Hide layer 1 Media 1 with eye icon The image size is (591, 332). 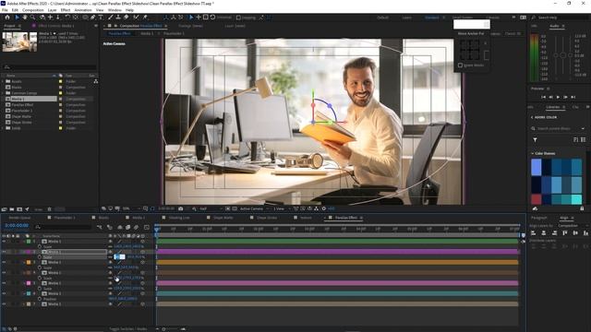4,242
